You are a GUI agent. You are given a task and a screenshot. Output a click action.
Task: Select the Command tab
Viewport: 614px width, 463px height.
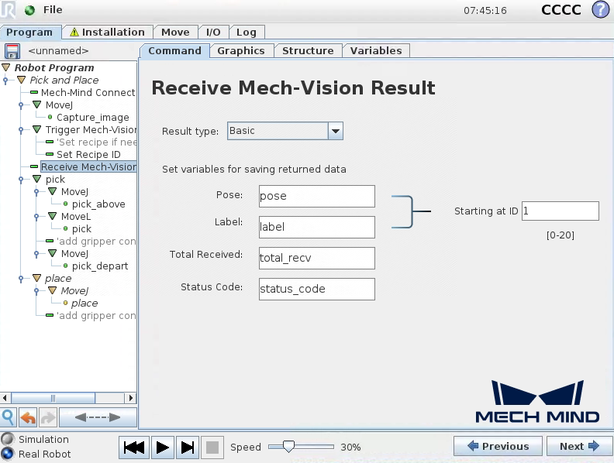click(174, 51)
